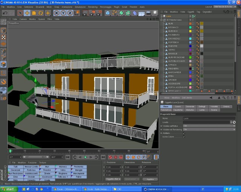Viewport: 241px width, 192px height.
Task: Collapse the 3D Potente Ivano tree node
Action: pyautogui.click(x=162, y=20)
